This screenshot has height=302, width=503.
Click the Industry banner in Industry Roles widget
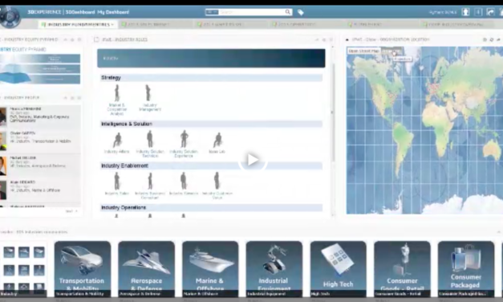(211, 58)
